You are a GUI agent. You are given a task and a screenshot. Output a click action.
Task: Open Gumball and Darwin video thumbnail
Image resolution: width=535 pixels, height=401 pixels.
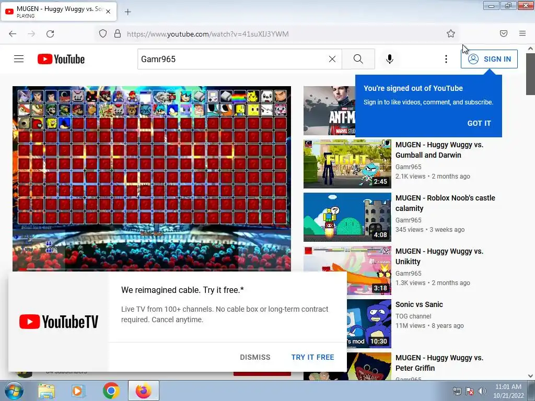tap(347, 163)
